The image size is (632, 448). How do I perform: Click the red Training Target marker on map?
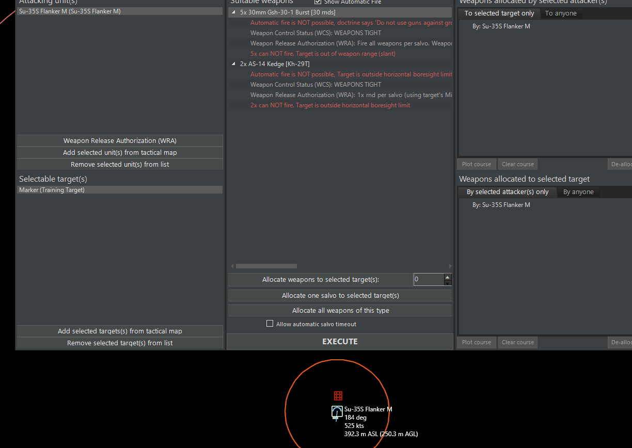[x=338, y=396]
